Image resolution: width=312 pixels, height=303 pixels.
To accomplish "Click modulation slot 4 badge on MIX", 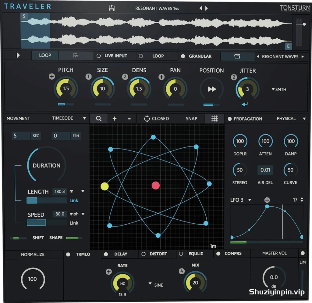I will click(182, 271).
